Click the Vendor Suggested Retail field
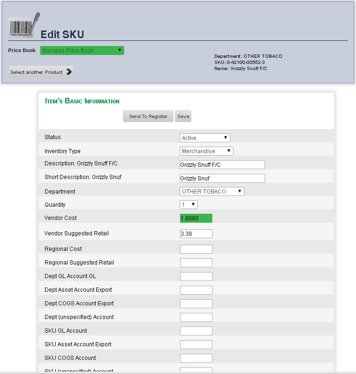Image resolution: width=356 pixels, height=374 pixels. click(x=196, y=234)
